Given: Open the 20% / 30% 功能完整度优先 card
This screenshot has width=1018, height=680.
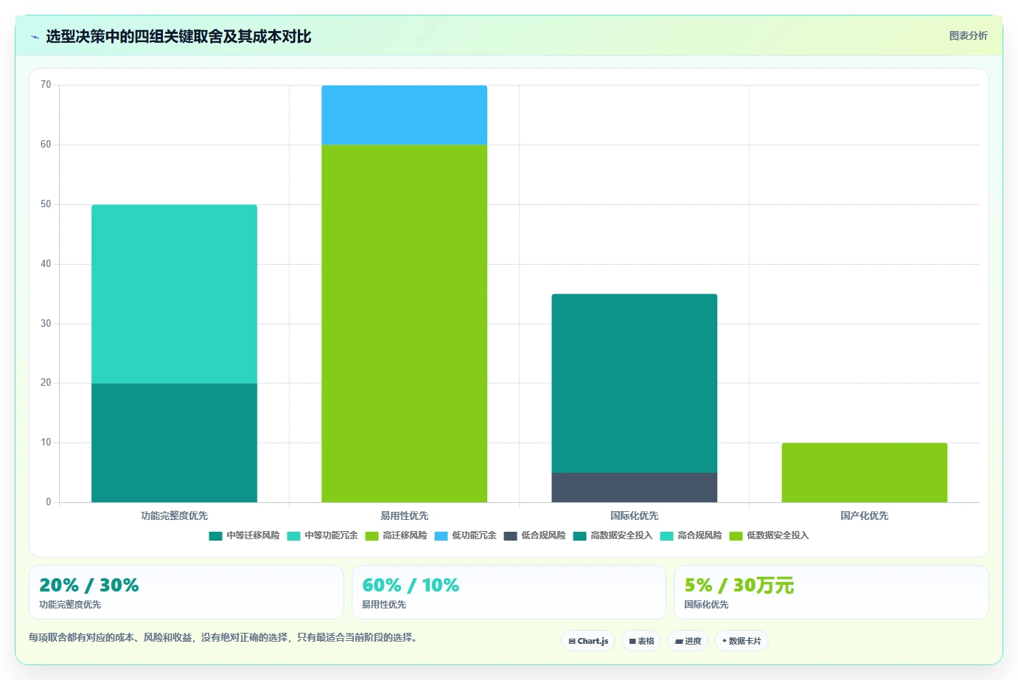Looking at the screenshot, I should pyautogui.click(x=186, y=592).
